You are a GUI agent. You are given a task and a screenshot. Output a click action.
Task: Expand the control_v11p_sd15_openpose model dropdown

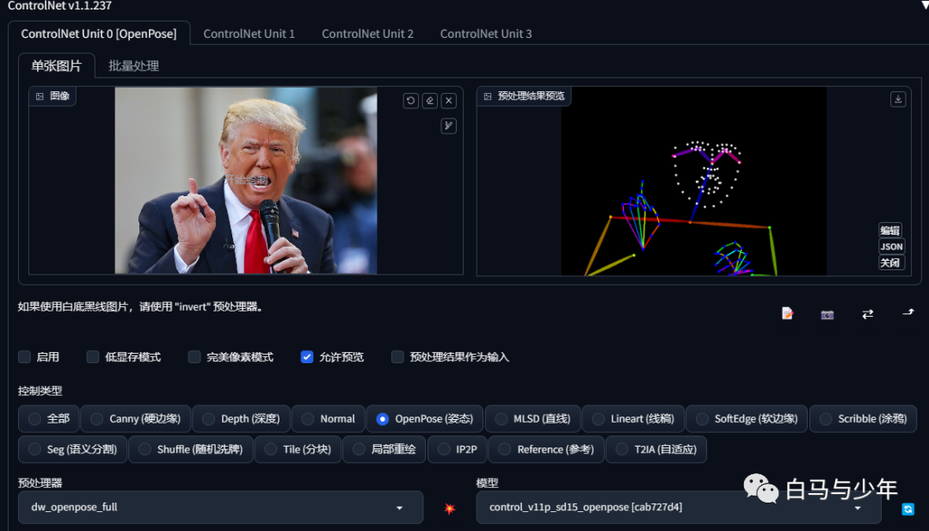pyautogui.click(x=679, y=507)
